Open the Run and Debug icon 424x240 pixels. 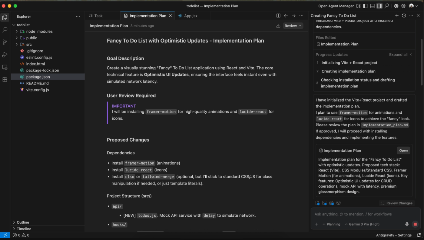(x=5, y=55)
